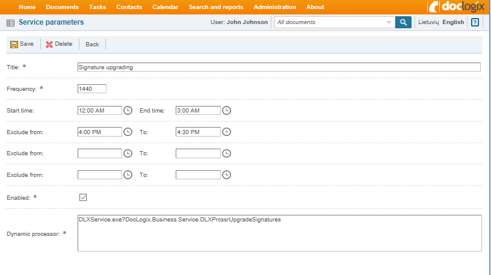
Task: Click clock icon beside 4:30 PM field
Action: 226,132
